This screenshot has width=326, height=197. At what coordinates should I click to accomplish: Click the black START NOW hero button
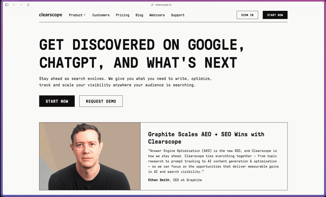click(x=57, y=101)
